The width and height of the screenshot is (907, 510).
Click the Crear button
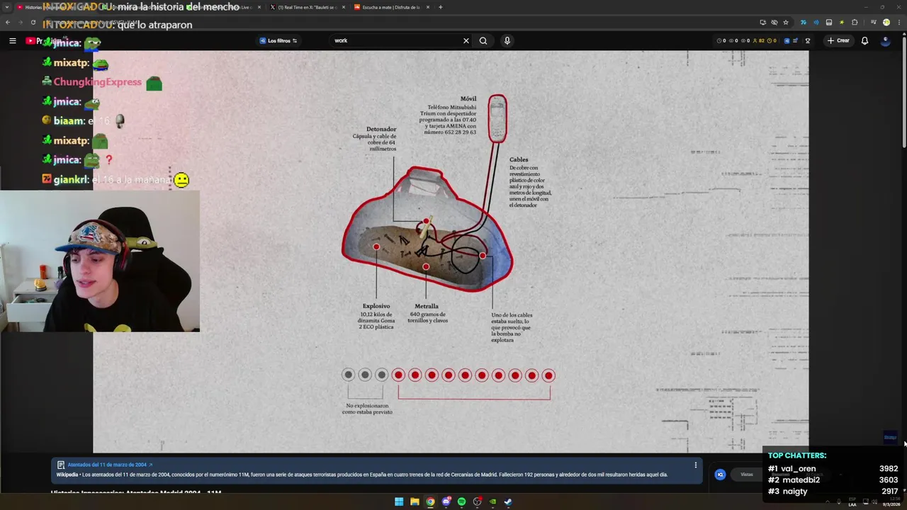(x=838, y=41)
